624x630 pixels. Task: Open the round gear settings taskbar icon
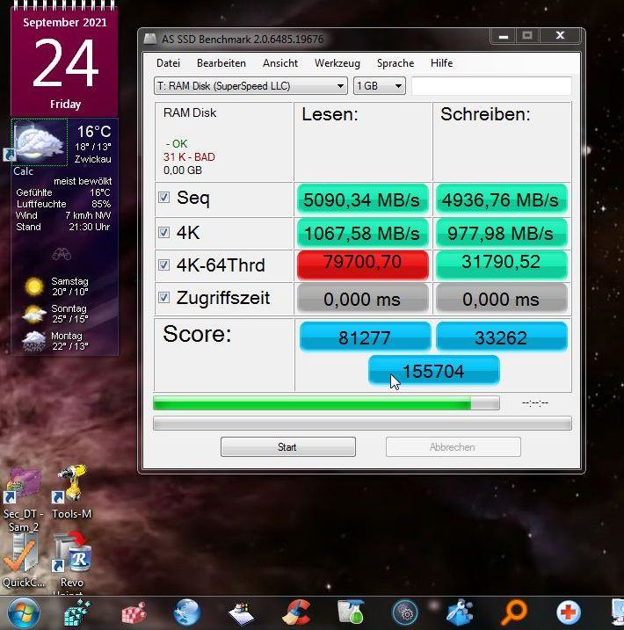tap(405, 613)
